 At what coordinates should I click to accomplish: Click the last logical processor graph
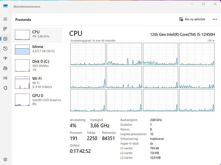tap(197, 100)
